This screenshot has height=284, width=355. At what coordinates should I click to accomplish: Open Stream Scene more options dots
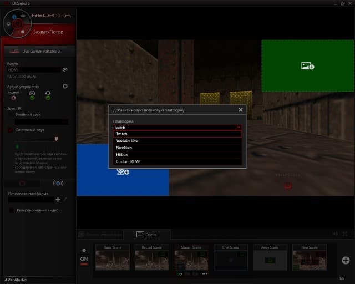(x=205, y=274)
